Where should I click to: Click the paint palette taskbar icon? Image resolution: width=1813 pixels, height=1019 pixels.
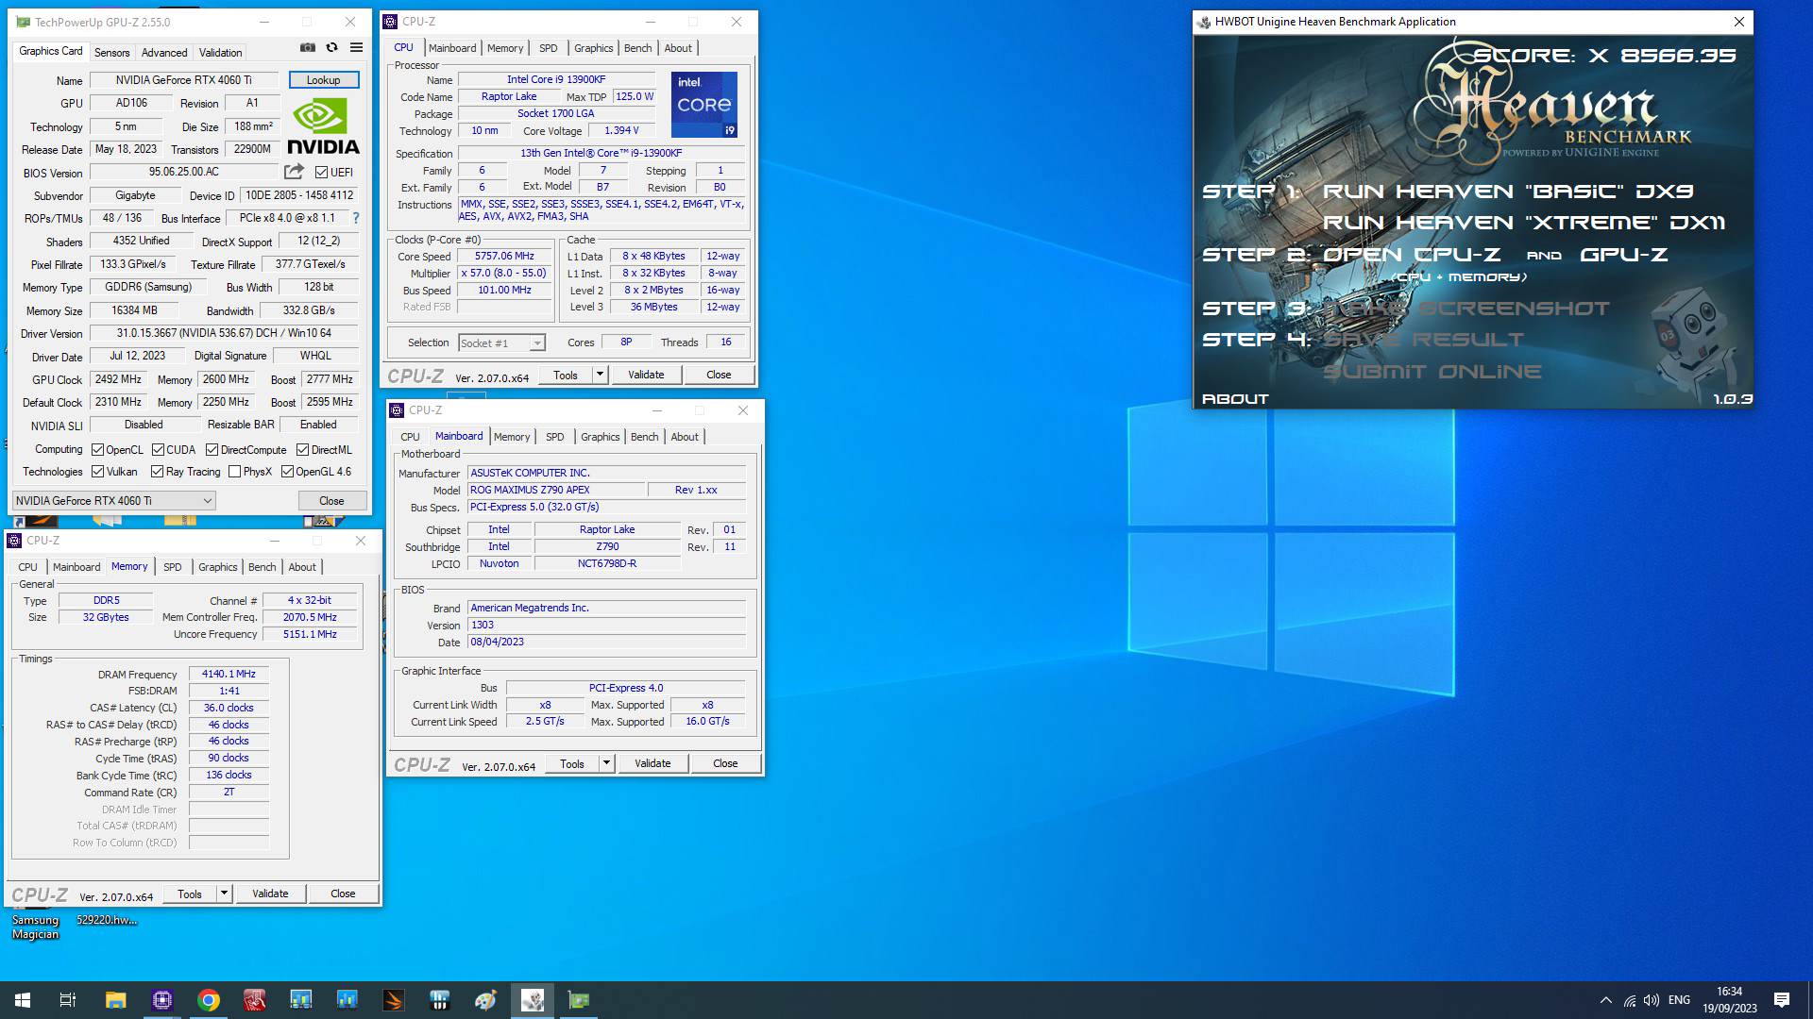click(x=485, y=1000)
